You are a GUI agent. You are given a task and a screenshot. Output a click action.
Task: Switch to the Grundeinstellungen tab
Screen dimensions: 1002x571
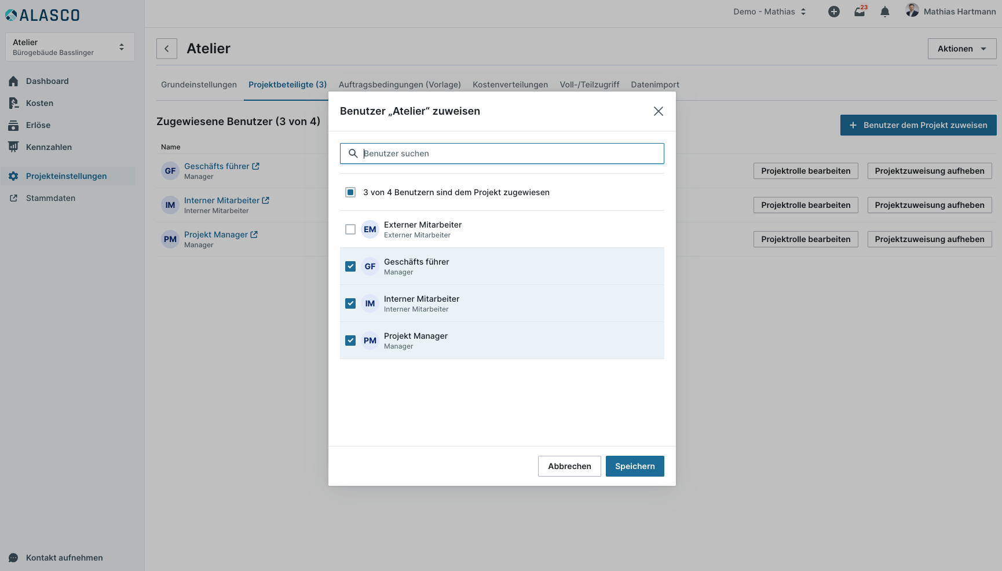pos(199,85)
